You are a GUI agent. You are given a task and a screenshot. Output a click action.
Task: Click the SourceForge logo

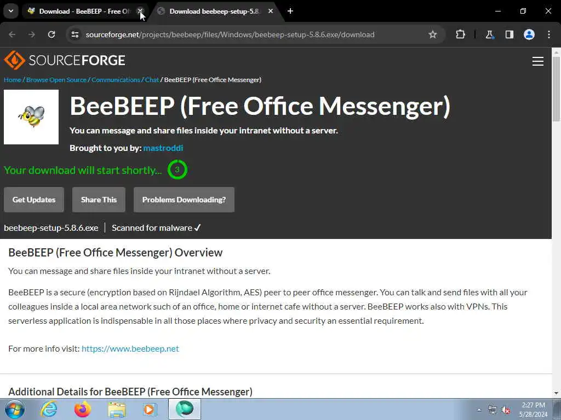[x=65, y=60]
